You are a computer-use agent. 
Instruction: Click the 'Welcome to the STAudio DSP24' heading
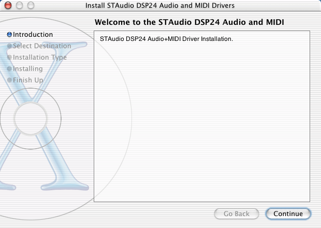pyautogui.click(x=189, y=22)
